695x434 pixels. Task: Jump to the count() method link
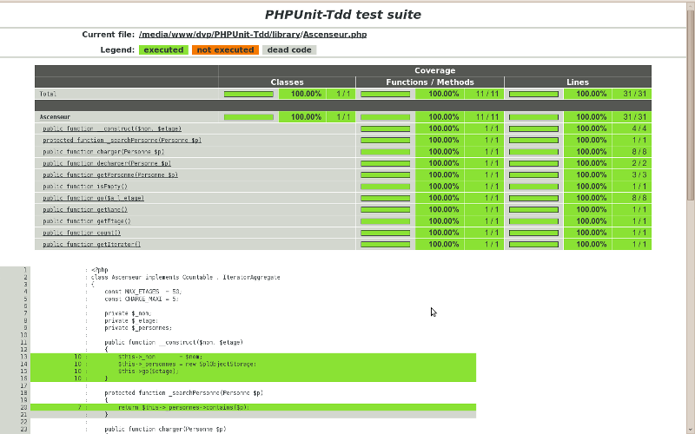click(82, 233)
